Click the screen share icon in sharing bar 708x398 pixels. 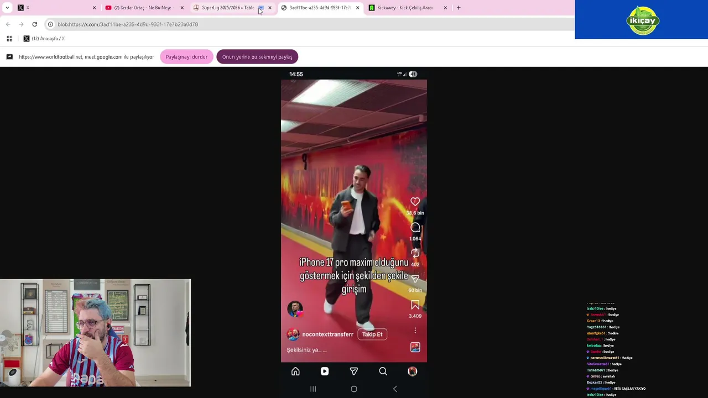pos(9,57)
